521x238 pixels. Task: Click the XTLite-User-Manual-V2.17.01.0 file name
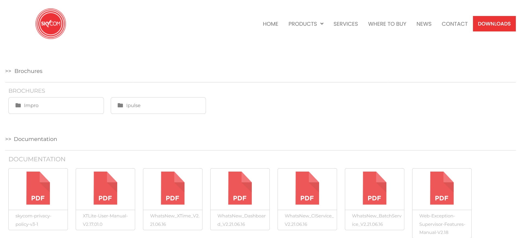tap(105, 220)
